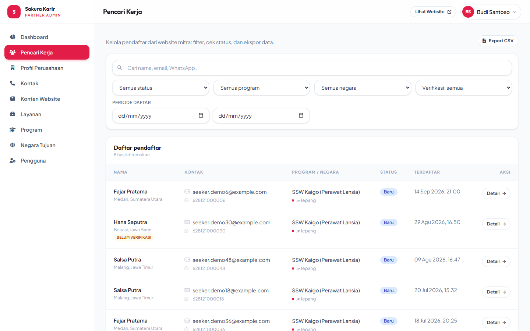Select Profil Perusahaan in the sidebar
Screen dimensions: 530x331
[x=47, y=68]
